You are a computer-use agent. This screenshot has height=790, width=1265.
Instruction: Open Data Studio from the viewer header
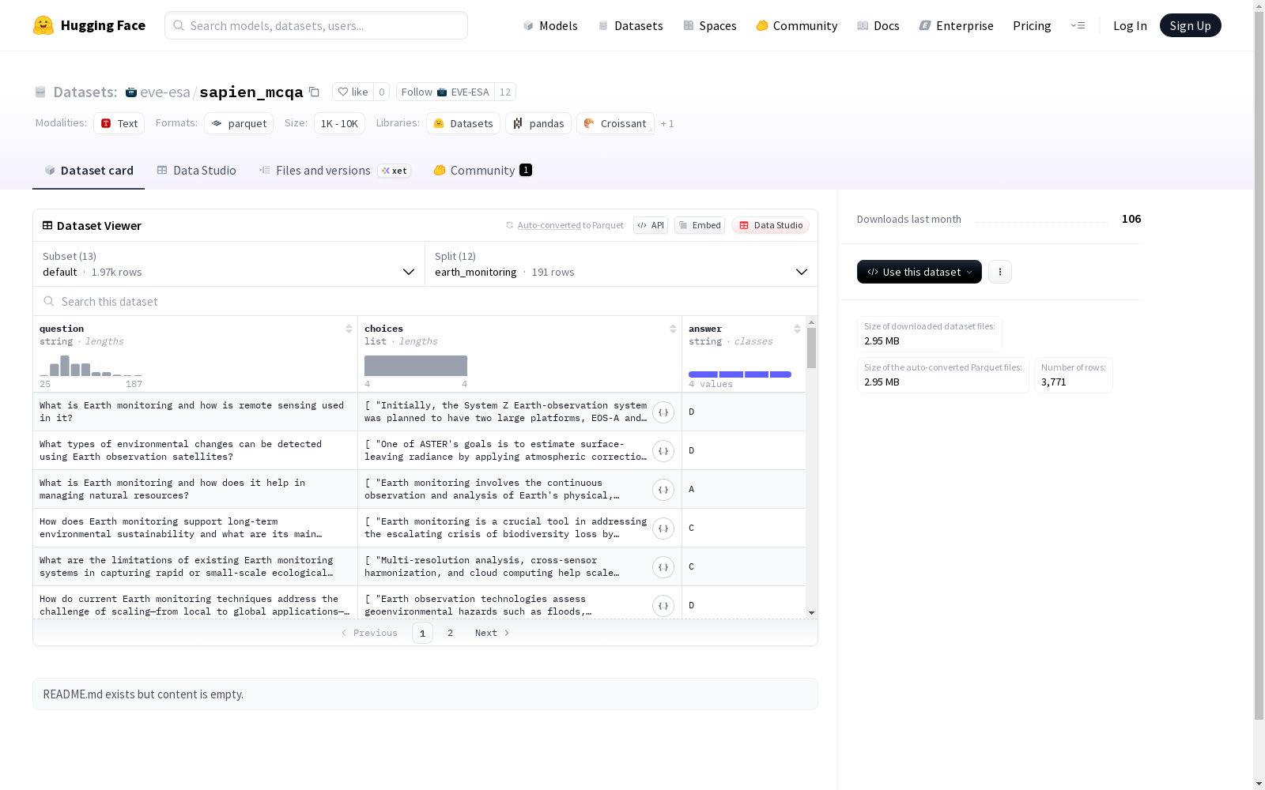click(x=770, y=225)
